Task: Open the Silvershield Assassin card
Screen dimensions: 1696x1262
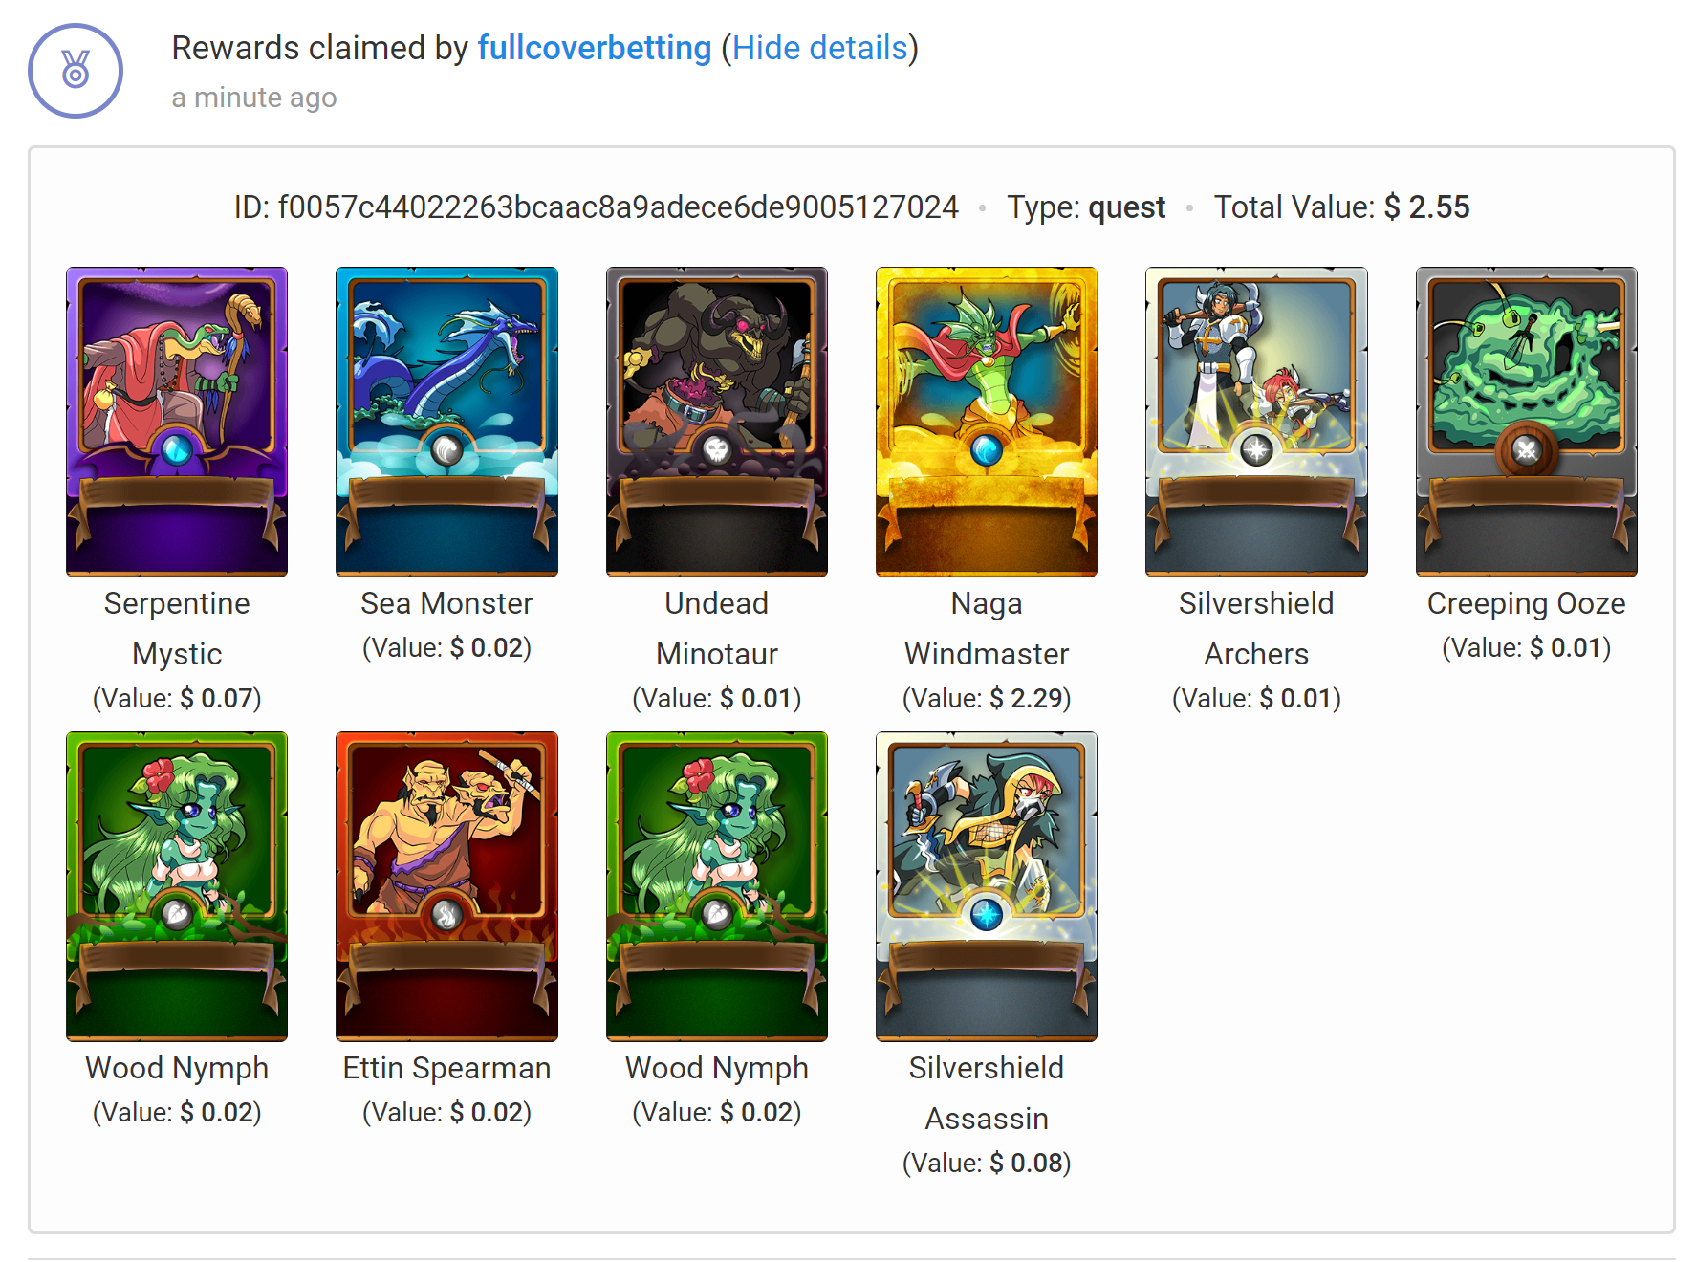Action: [987, 886]
